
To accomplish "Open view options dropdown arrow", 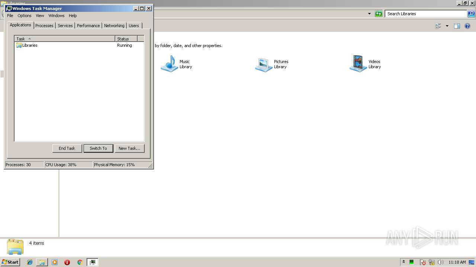I will coord(447,26).
